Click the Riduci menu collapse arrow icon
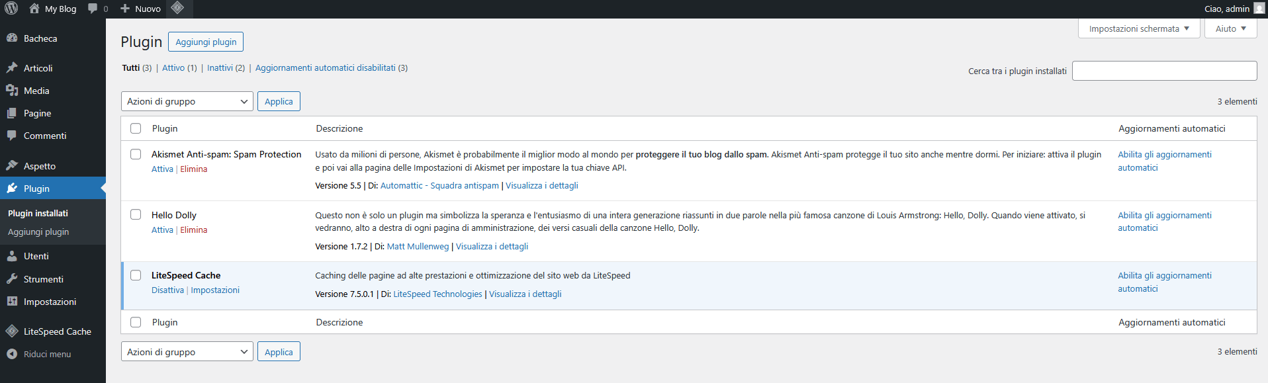This screenshot has width=1268, height=383. click(x=12, y=354)
